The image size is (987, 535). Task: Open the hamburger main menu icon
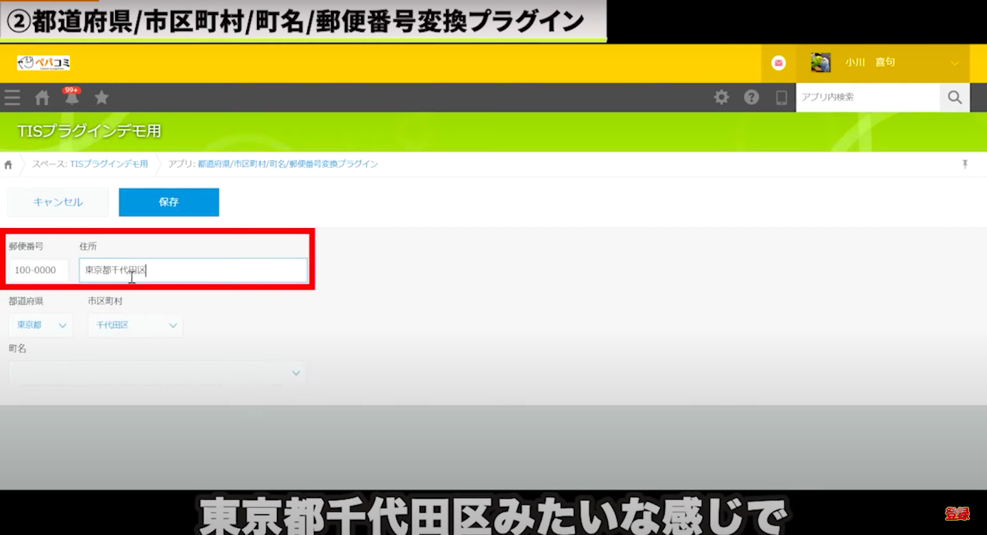[12, 98]
